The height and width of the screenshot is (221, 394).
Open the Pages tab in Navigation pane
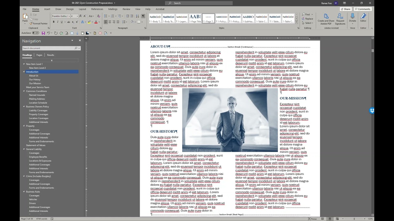point(39,55)
